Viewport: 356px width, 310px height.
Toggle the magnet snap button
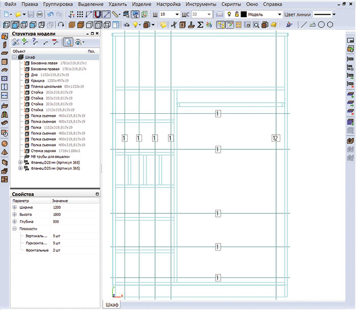point(98,14)
